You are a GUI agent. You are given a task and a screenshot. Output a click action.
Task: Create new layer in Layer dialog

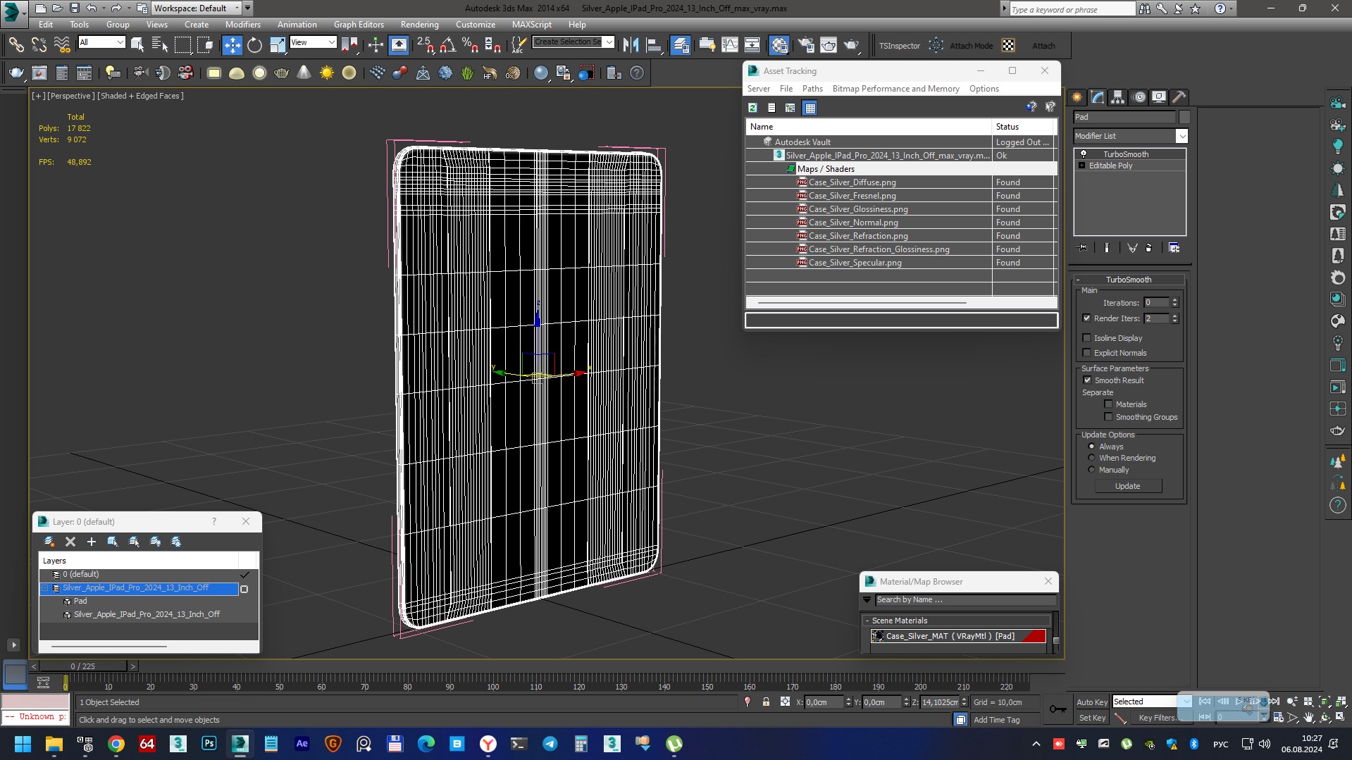[x=49, y=542]
